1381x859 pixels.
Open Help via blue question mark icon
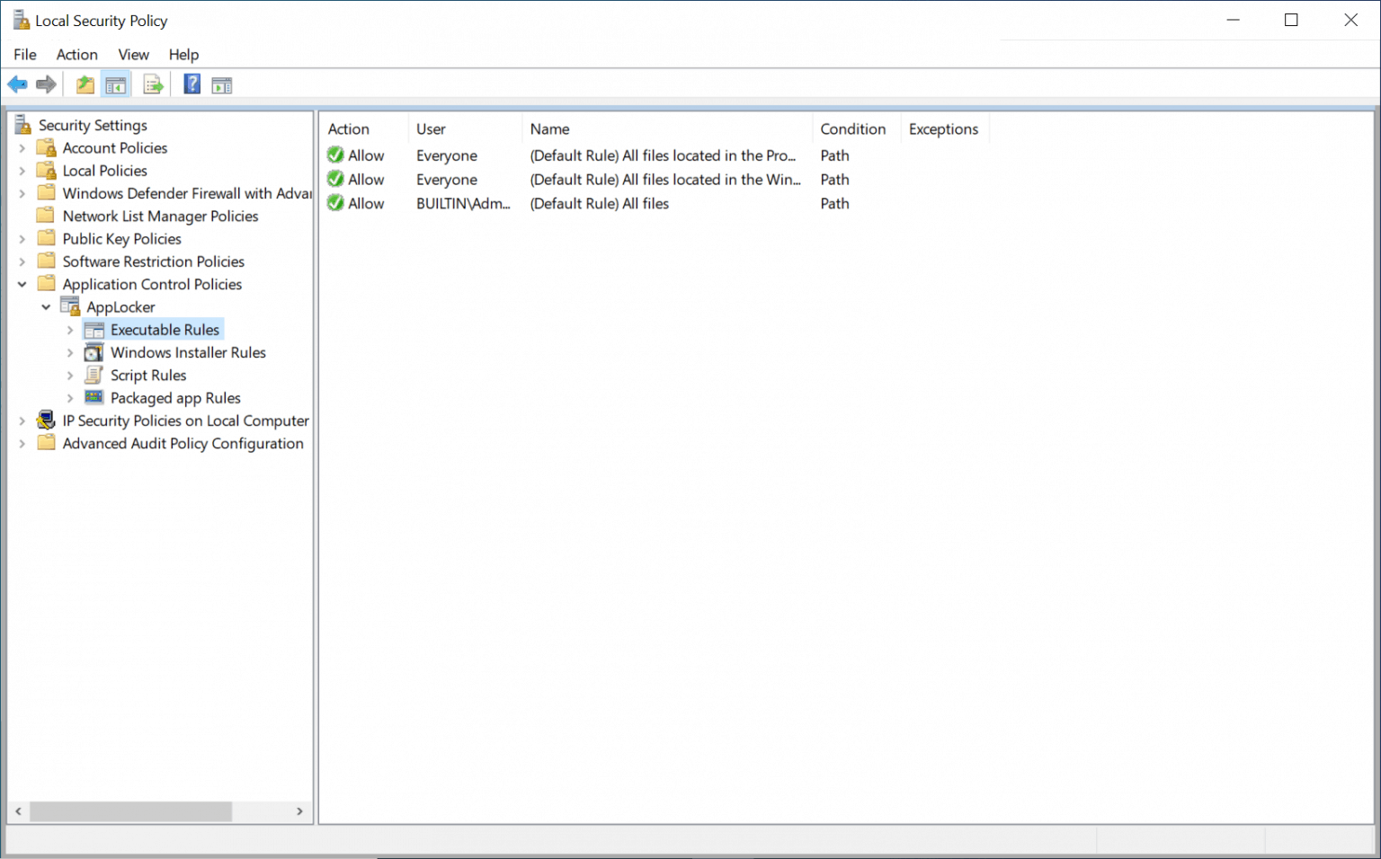pos(192,84)
